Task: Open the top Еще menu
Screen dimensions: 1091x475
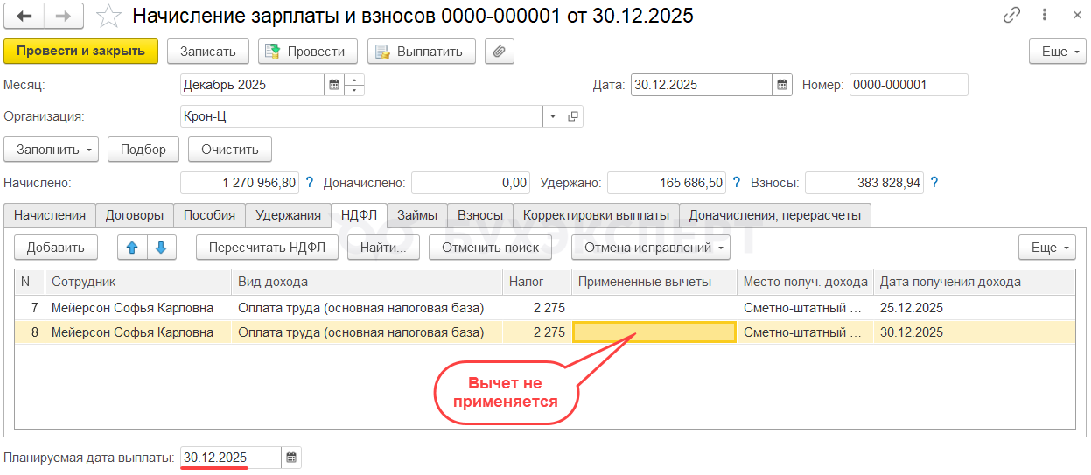Action: 1057,52
